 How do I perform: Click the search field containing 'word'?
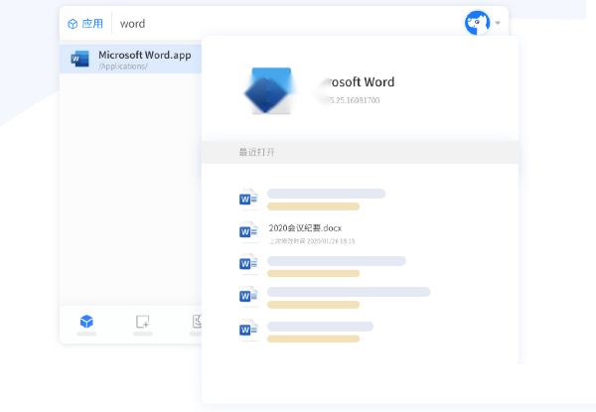(x=285, y=24)
